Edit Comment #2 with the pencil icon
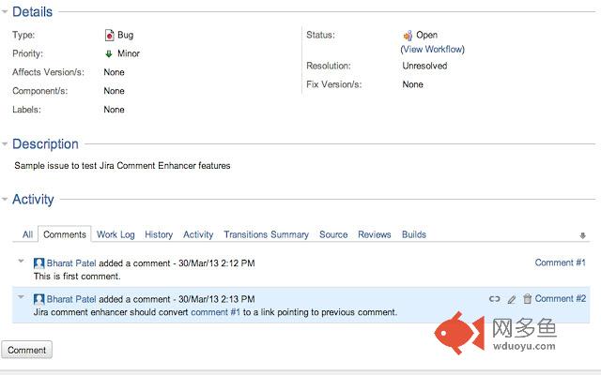 tap(512, 299)
